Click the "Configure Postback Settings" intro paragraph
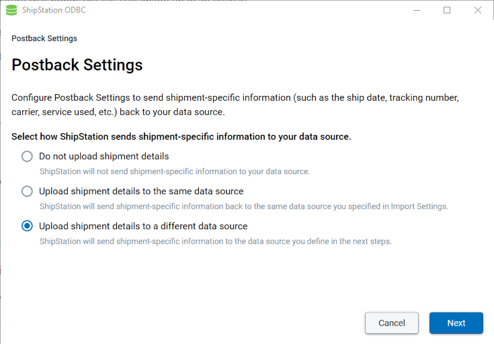Viewport: 494px width, 344px height. (x=235, y=105)
